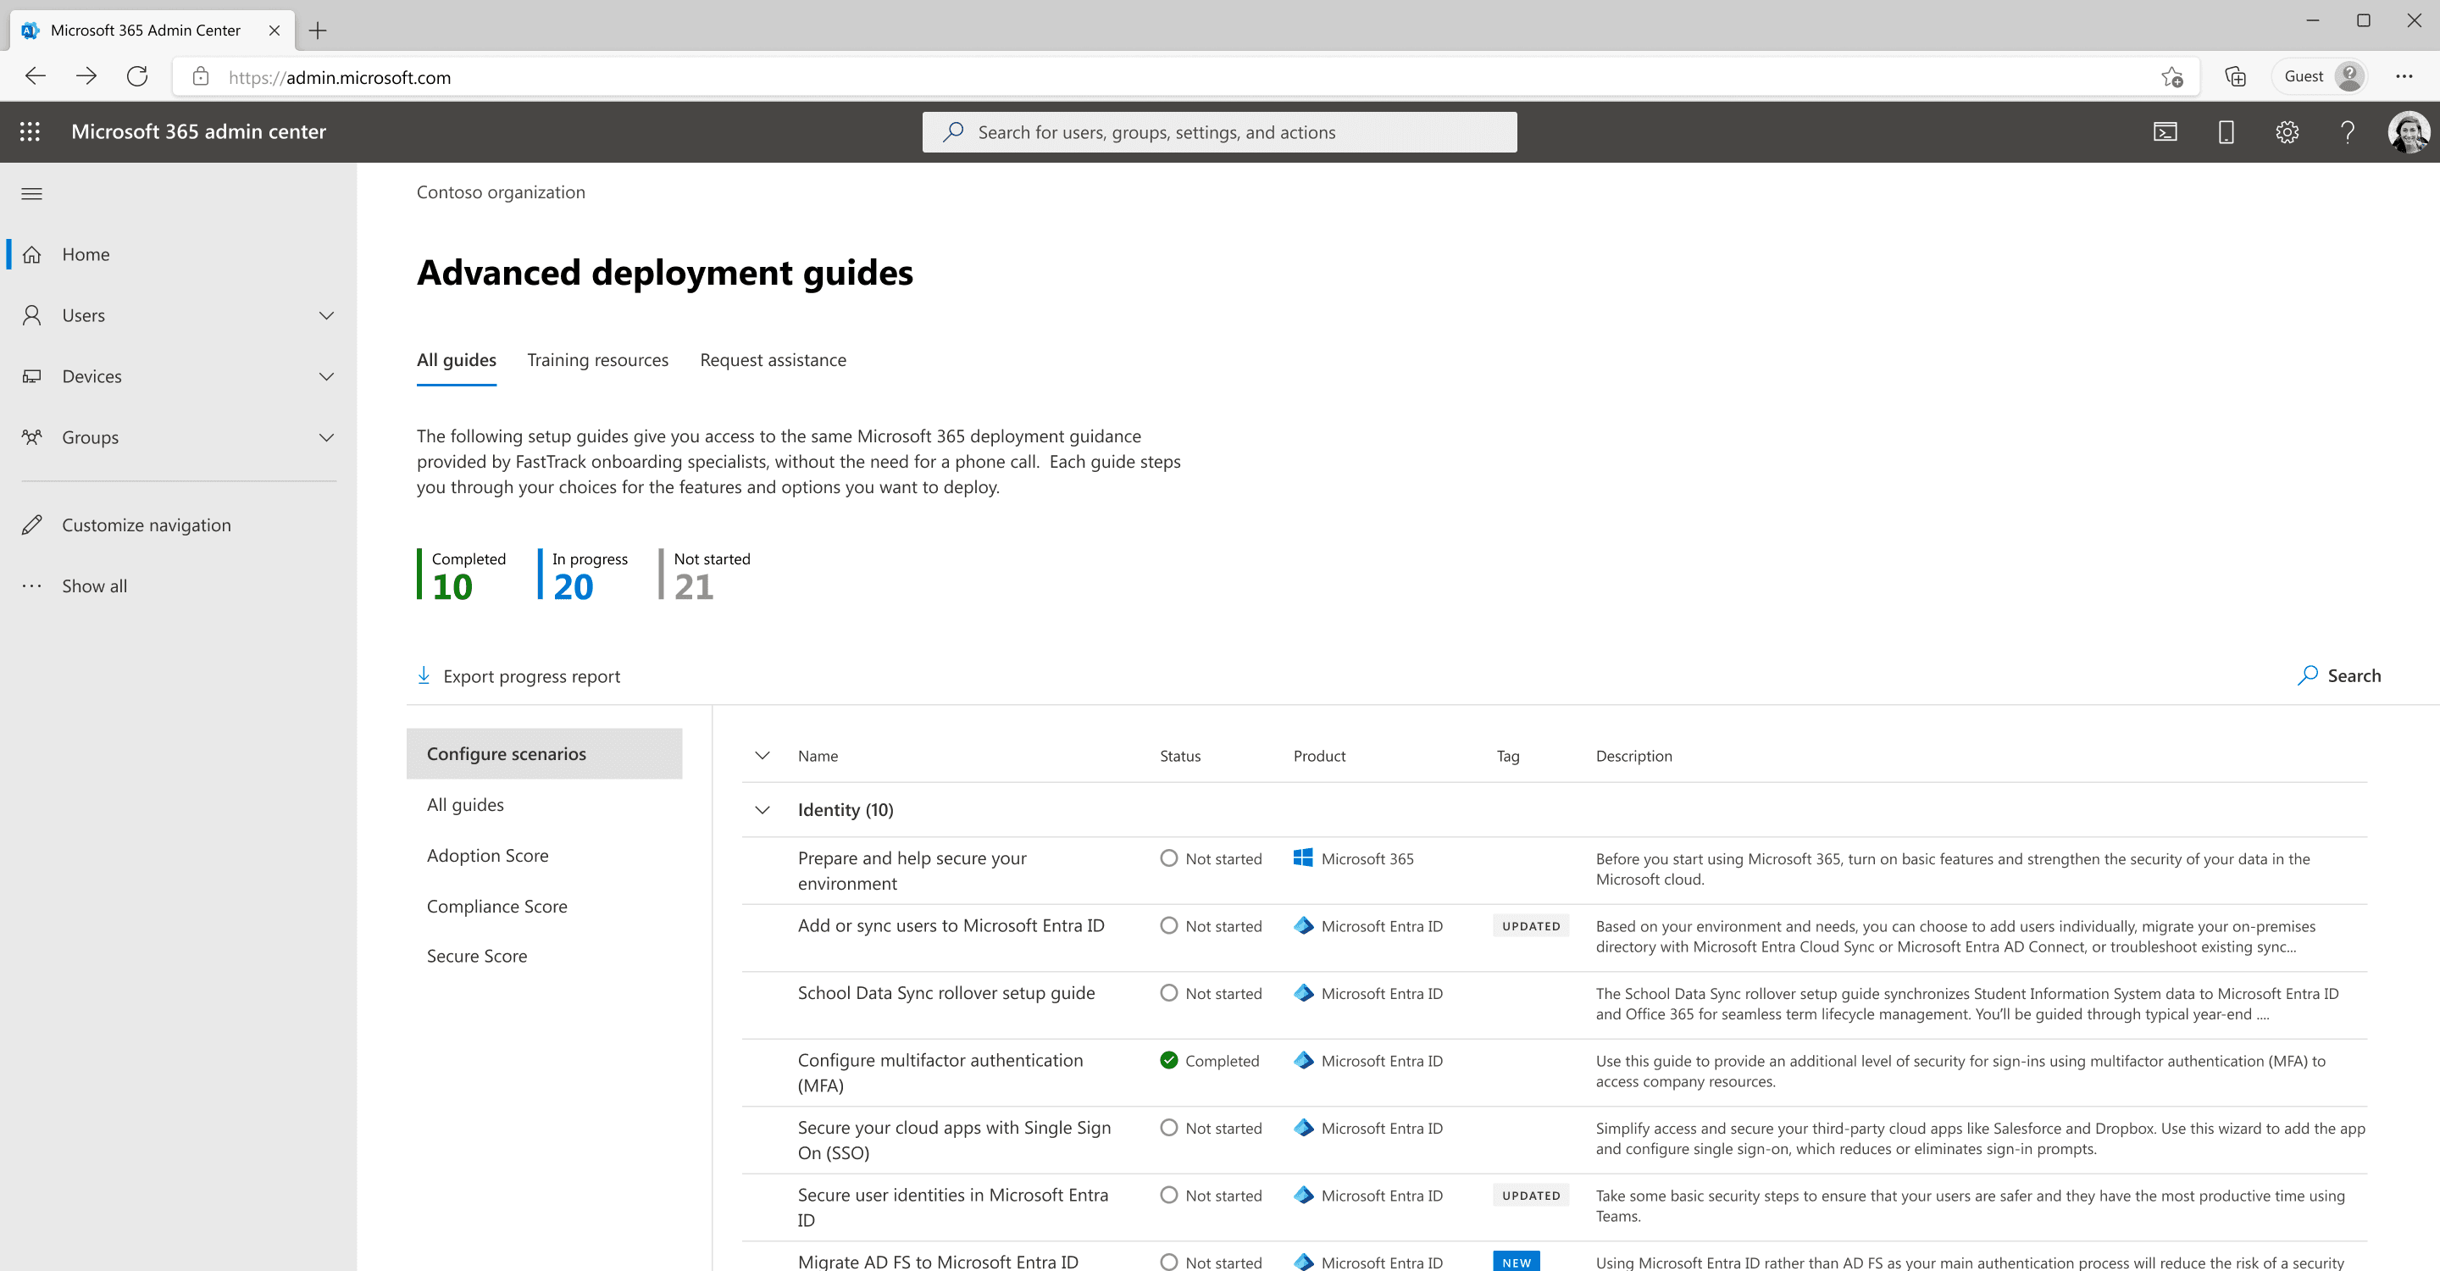Select Adoption Score in scenarios list
The width and height of the screenshot is (2440, 1271).
[487, 855]
